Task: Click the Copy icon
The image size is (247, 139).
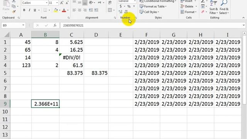Action: point(14,6)
